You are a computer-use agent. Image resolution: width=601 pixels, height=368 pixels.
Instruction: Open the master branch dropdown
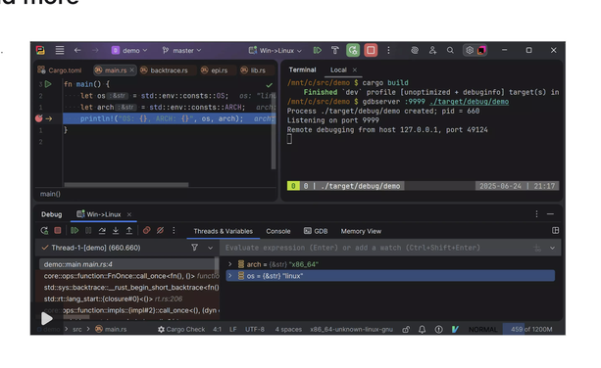pos(181,50)
